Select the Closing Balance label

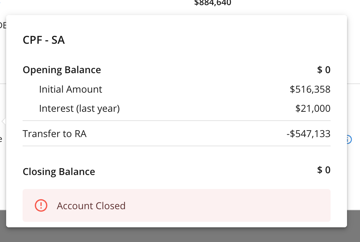59,171
